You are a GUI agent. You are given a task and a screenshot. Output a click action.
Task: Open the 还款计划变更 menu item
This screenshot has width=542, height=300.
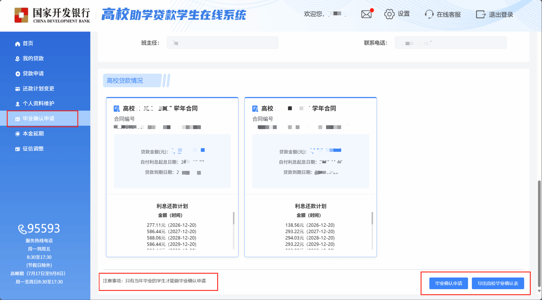point(38,89)
